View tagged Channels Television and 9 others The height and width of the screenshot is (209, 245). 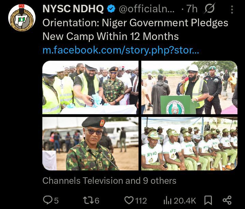tap(110, 181)
